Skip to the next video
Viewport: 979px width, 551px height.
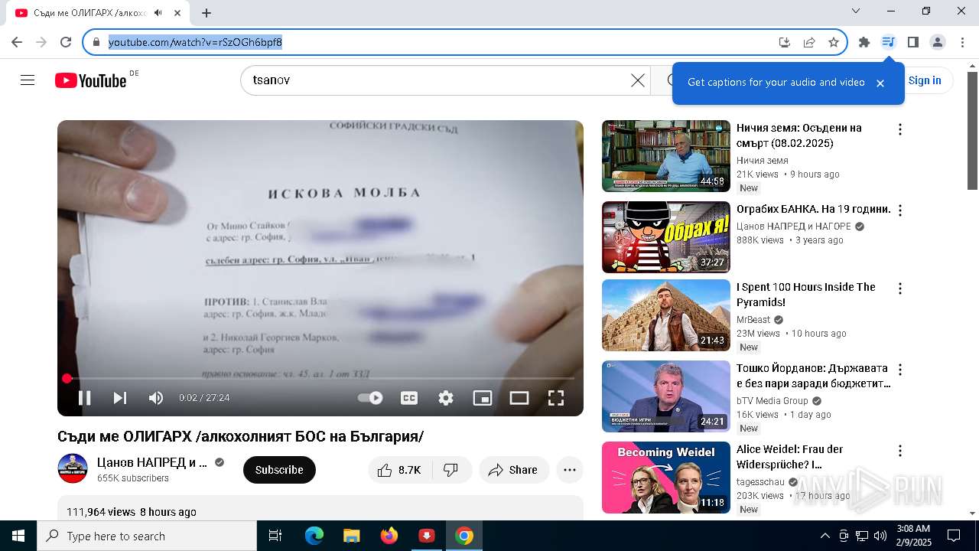120,398
